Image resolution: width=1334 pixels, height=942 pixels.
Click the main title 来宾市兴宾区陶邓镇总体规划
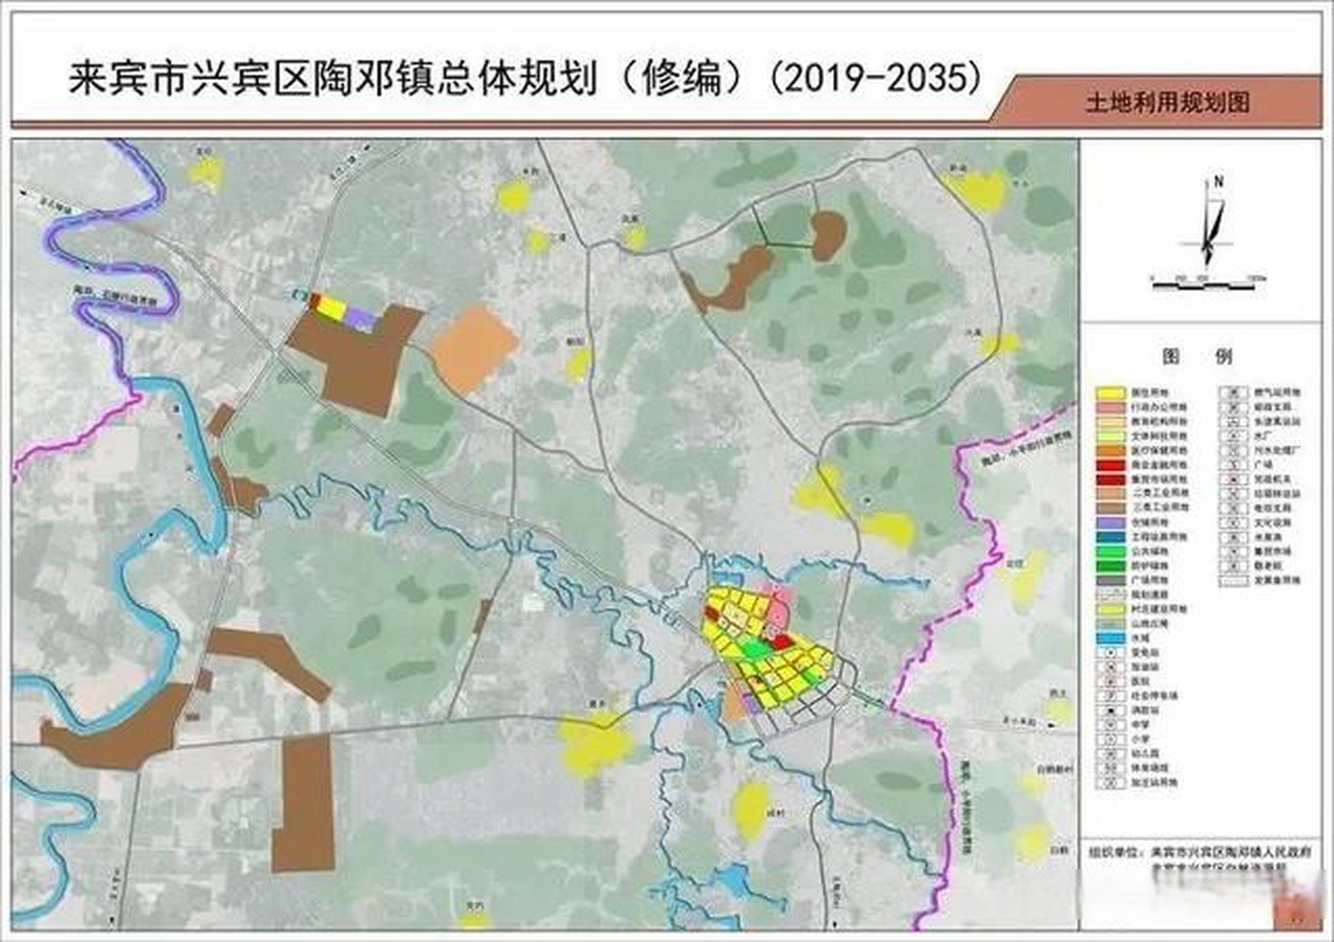(333, 78)
